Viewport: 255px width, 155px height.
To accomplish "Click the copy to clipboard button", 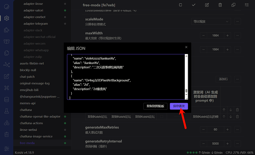I will pos(156,106).
